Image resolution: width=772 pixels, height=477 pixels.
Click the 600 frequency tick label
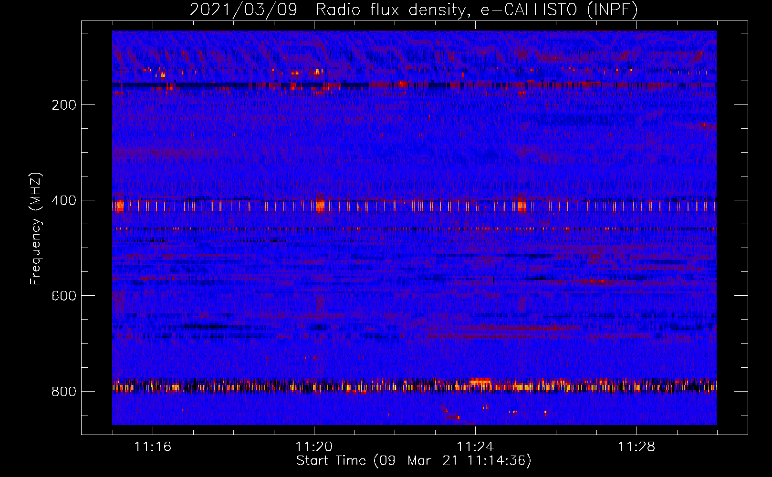64,296
